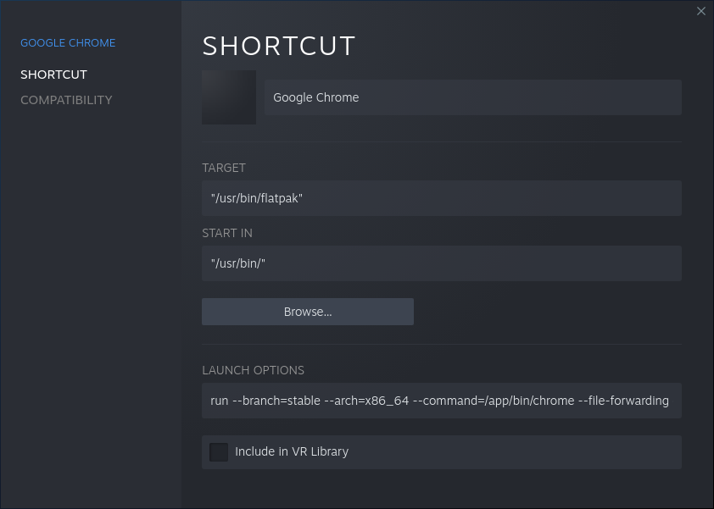Click the LAUNCH OPTIONS label
This screenshot has width=714, height=509.
pos(253,370)
